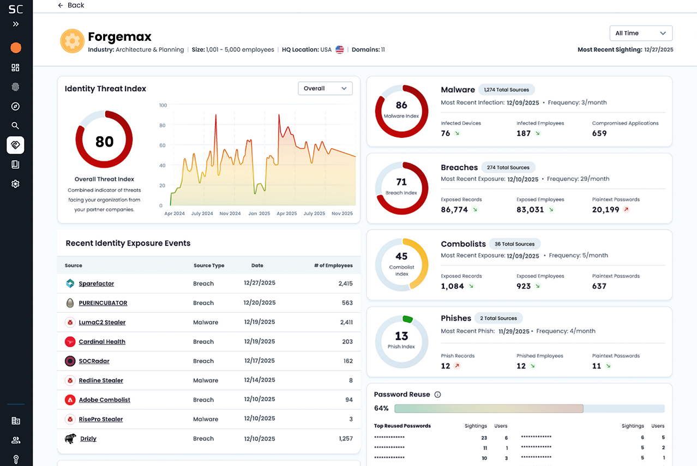The width and height of the screenshot is (697, 466).
Task: Click the organization building icon near the bottom
Action: (x=15, y=421)
